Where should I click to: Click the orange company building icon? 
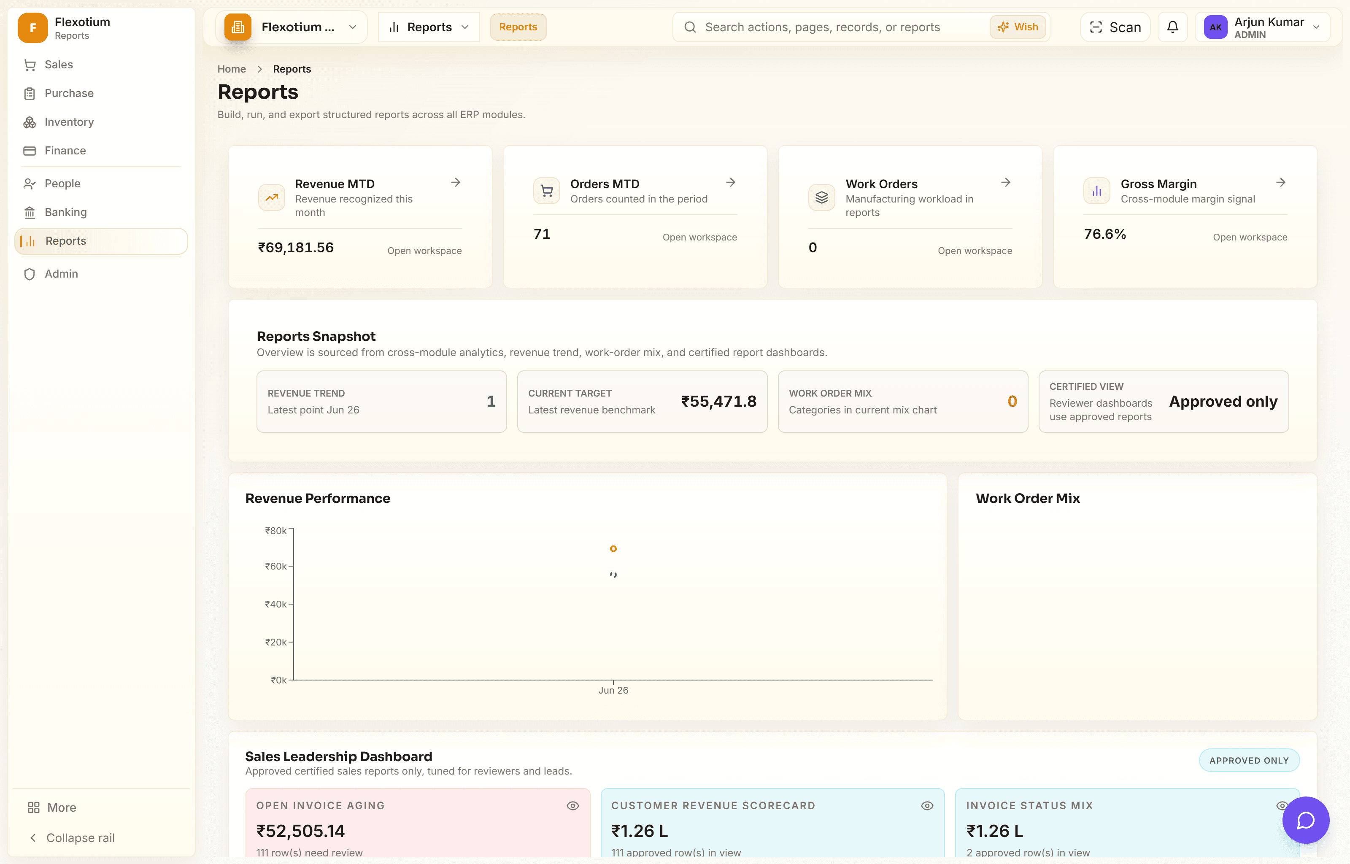point(238,27)
